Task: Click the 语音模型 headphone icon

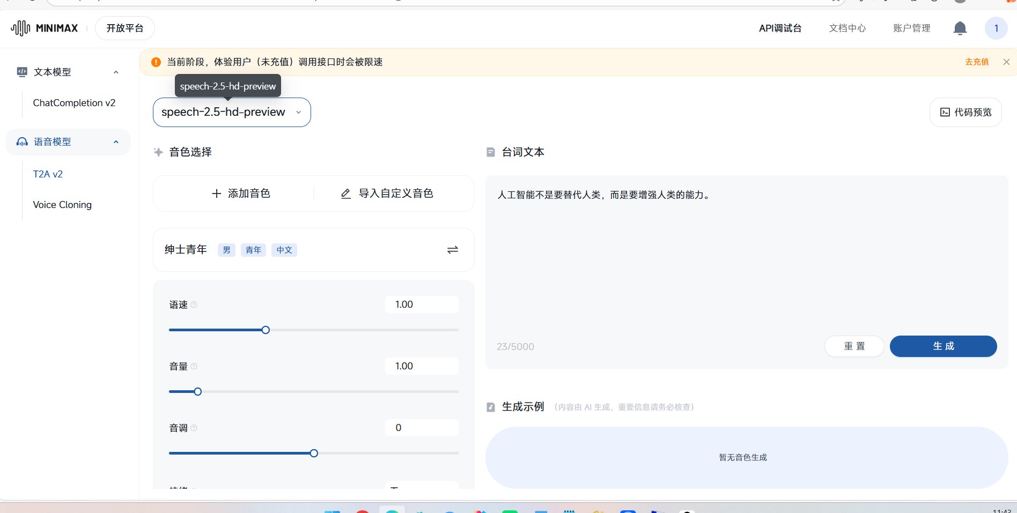Action: click(x=22, y=142)
